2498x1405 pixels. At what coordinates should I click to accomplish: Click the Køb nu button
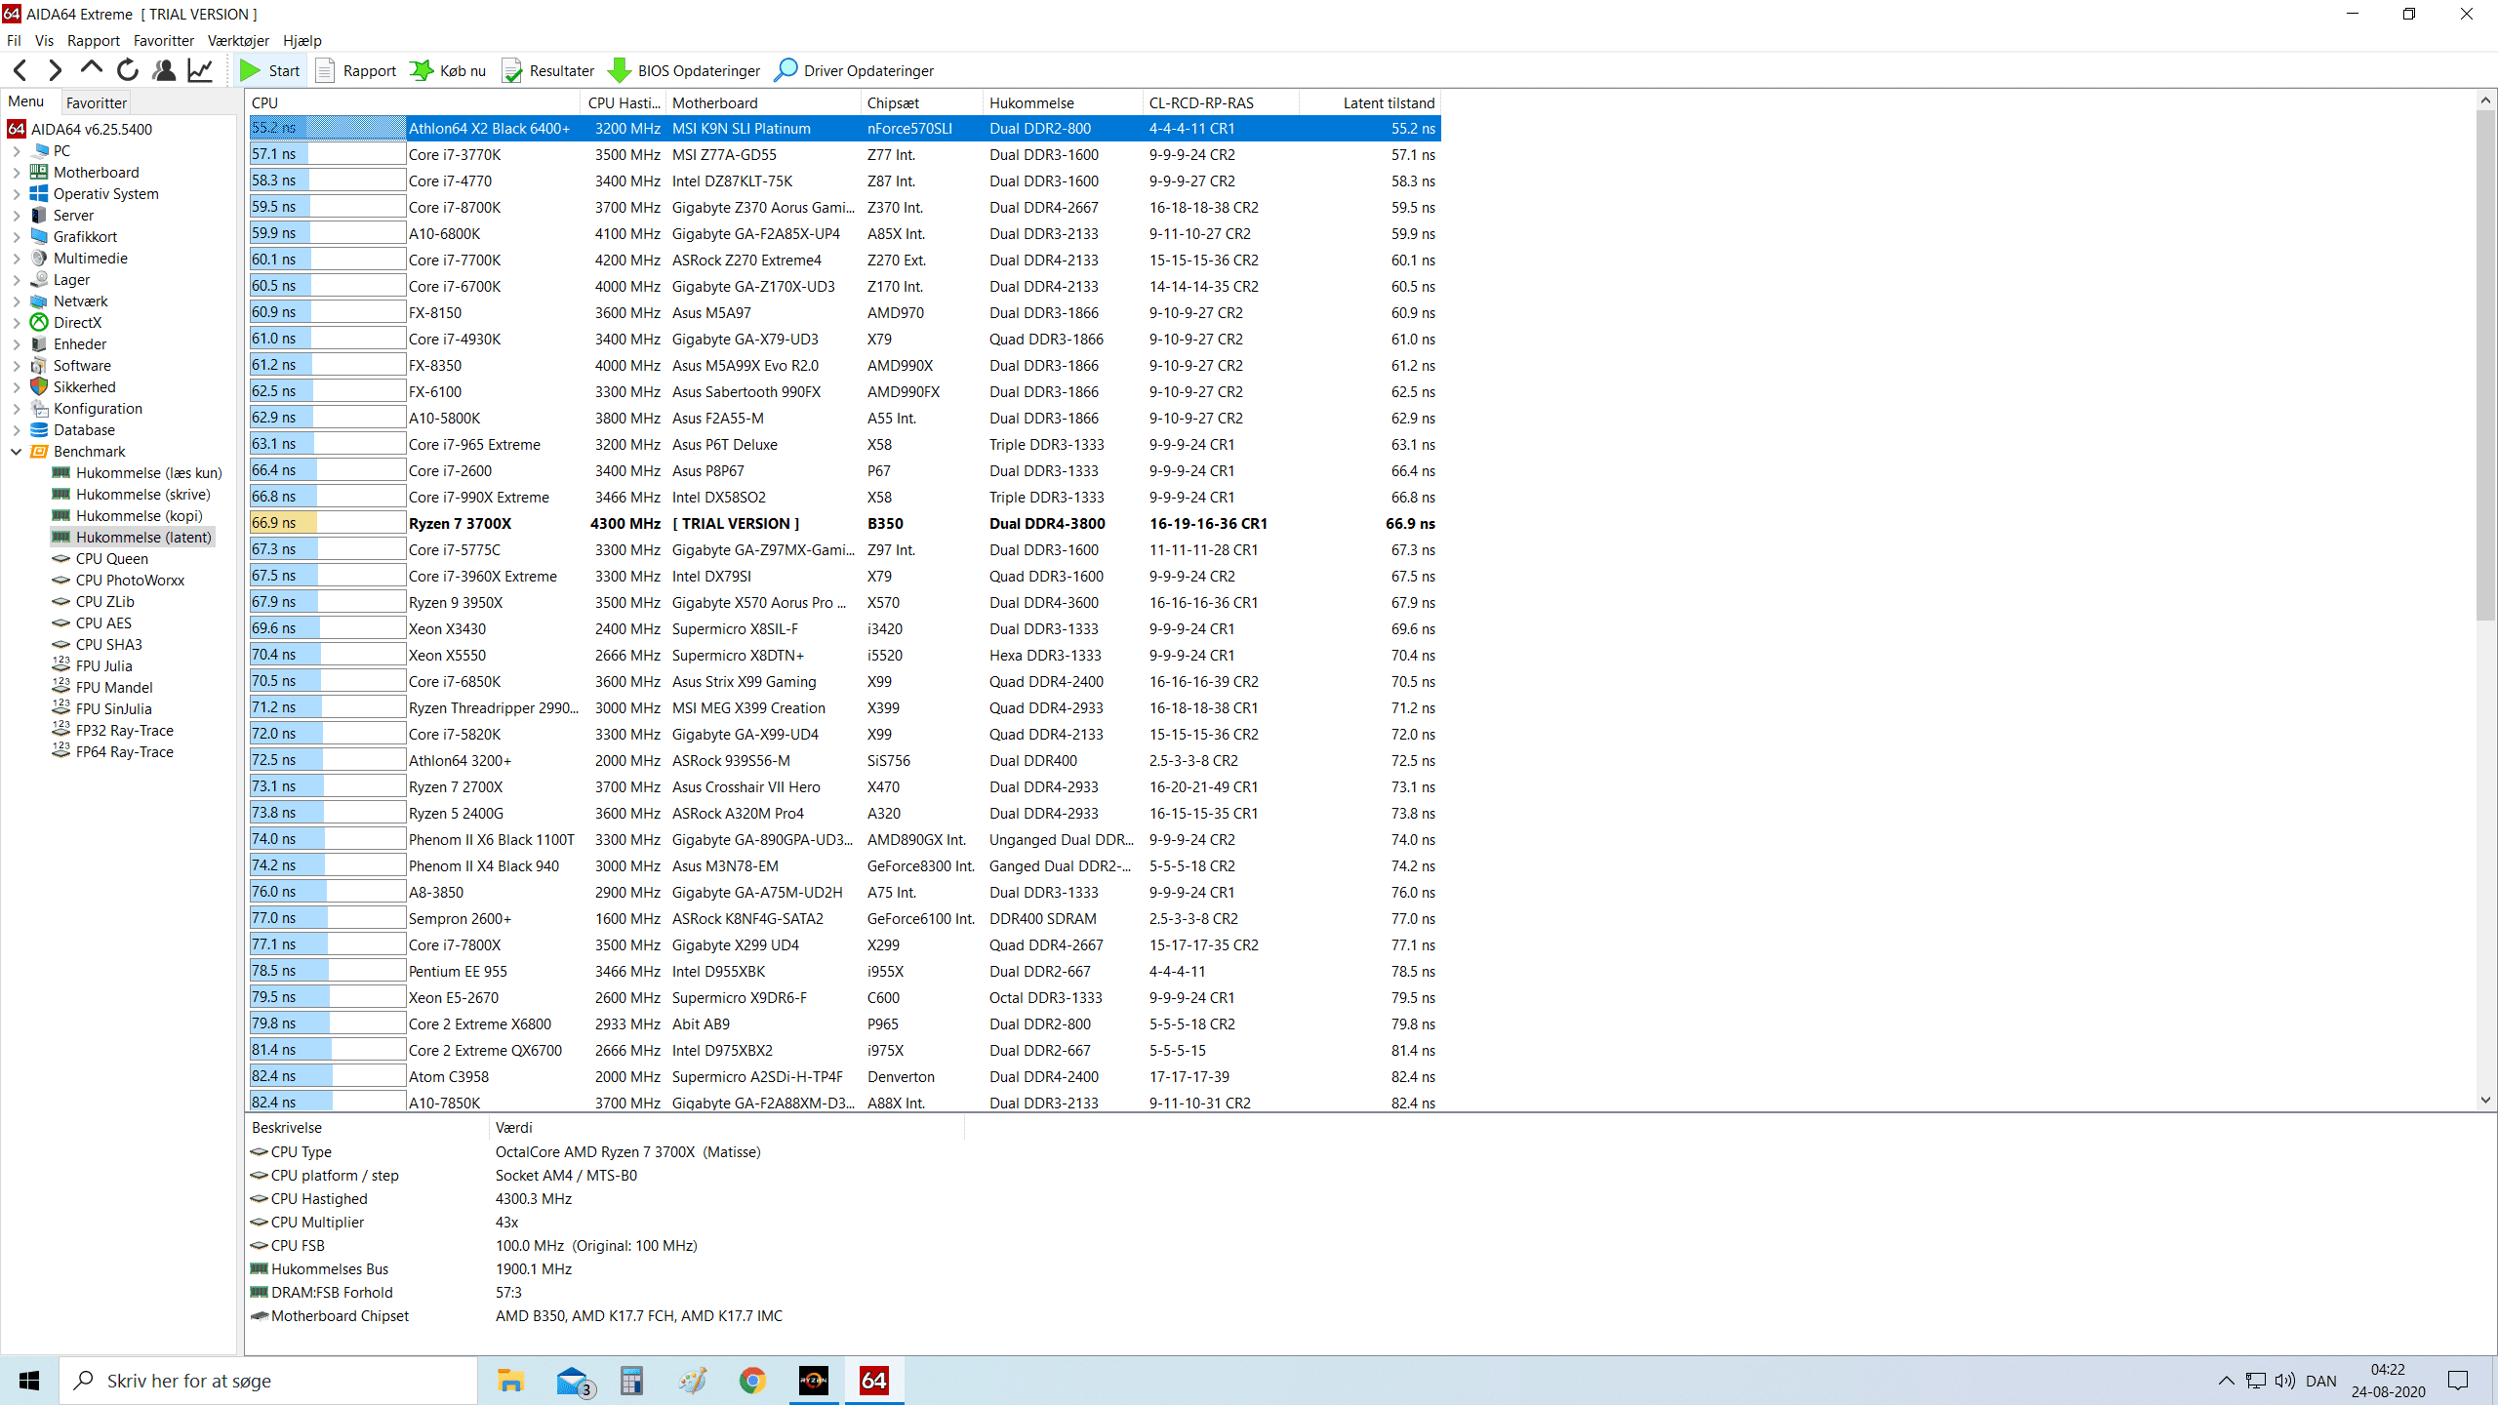(x=449, y=70)
